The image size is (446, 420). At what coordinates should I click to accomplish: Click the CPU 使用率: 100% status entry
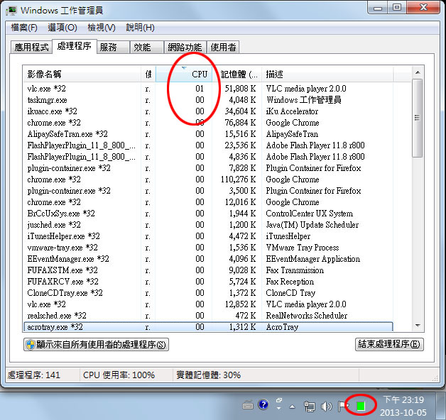click(119, 375)
